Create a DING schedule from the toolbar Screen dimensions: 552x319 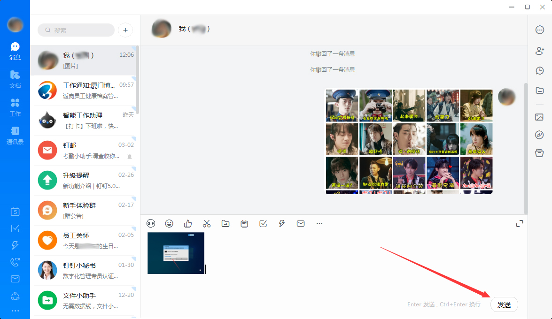pyautogui.click(x=244, y=223)
